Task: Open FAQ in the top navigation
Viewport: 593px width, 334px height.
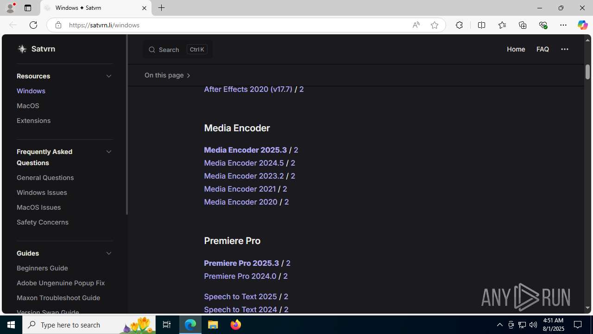Action: 543,49
